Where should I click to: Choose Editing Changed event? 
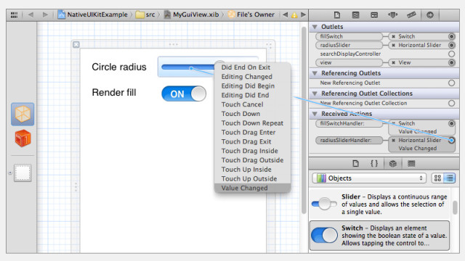point(252,77)
